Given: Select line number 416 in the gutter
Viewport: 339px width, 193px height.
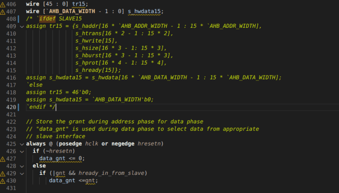Looking at the screenshot, I should (x=12, y=77).
